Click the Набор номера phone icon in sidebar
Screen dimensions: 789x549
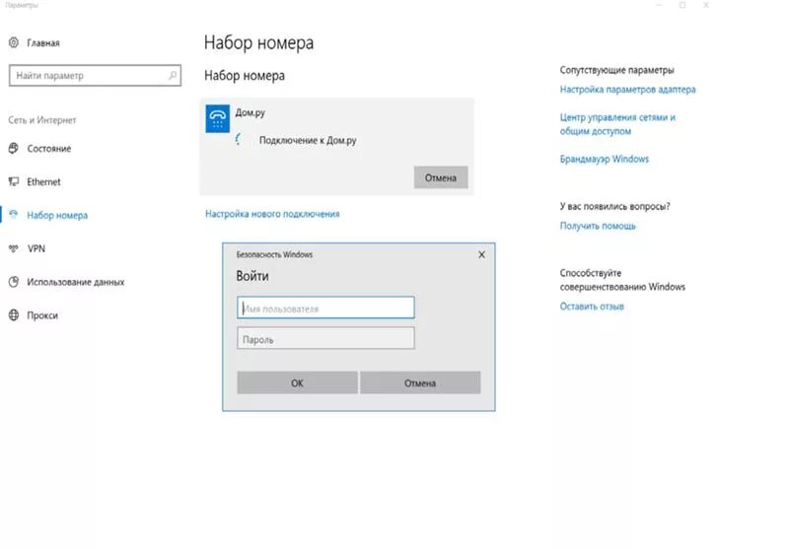14,215
